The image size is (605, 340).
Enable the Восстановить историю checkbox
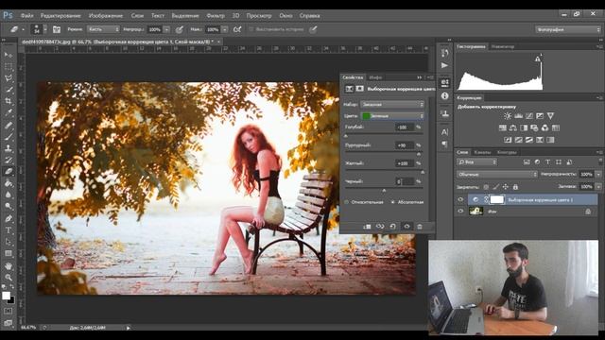click(251, 29)
